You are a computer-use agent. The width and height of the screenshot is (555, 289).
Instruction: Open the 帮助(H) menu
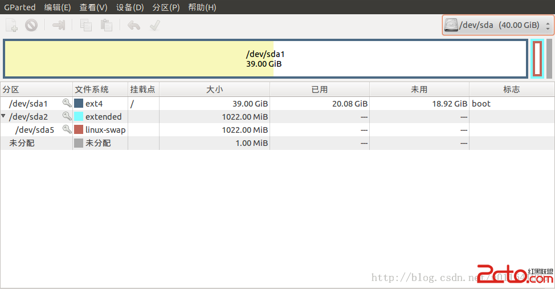coord(202,7)
